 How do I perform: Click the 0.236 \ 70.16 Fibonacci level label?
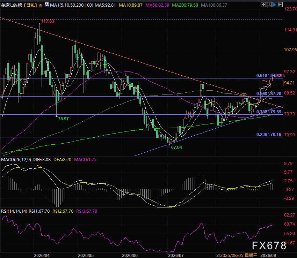tap(269, 135)
